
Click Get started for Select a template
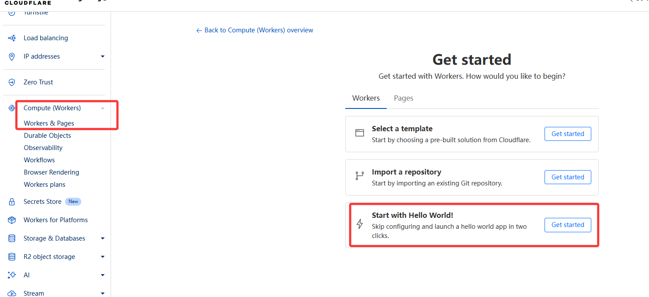(568, 134)
